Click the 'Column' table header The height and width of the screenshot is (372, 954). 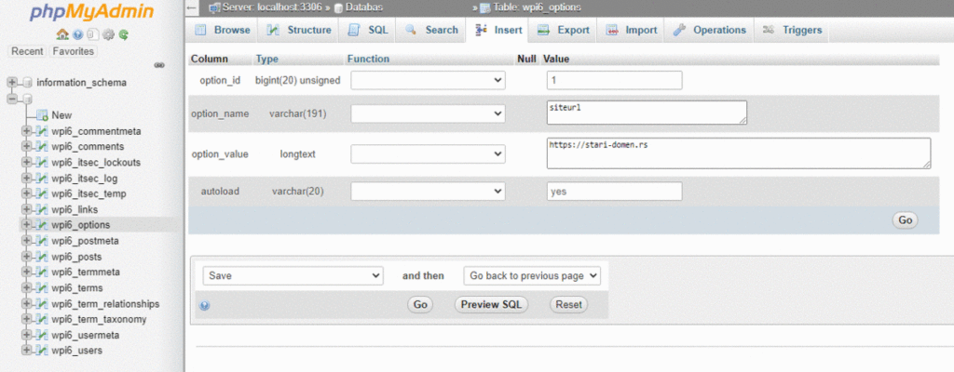210,59
